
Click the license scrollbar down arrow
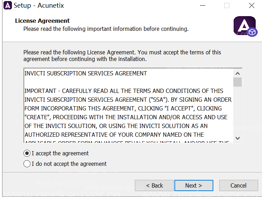pos(238,138)
